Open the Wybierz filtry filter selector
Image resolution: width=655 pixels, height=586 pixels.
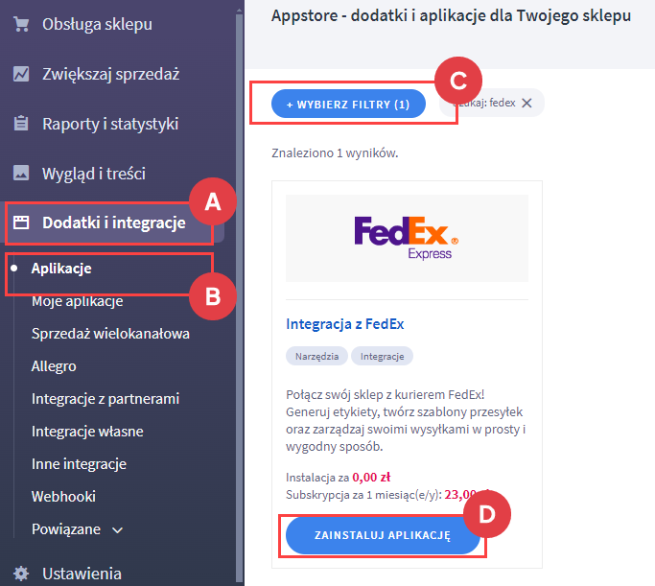[x=347, y=104]
